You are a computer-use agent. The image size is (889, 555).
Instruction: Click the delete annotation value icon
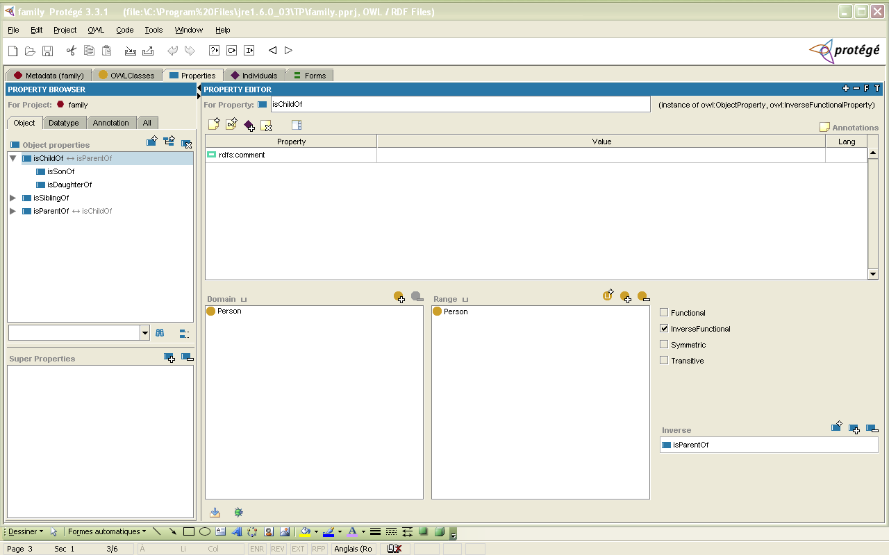[266, 126]
